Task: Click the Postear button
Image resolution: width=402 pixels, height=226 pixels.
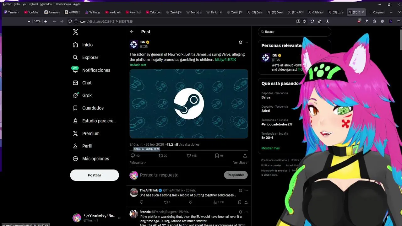Action: point(95,175)
